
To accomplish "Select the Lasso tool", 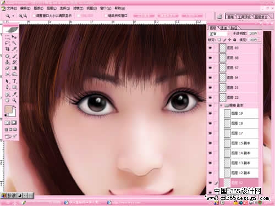I will coord(7,43).
